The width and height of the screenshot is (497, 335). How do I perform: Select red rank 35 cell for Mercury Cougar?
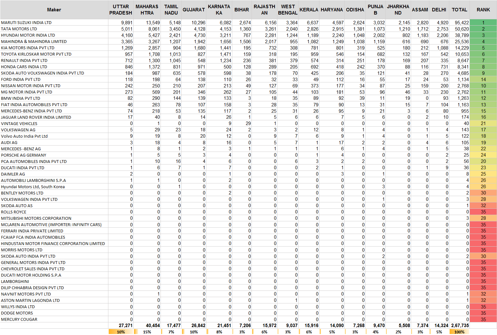pyautogui.click(x=483, y=319)
